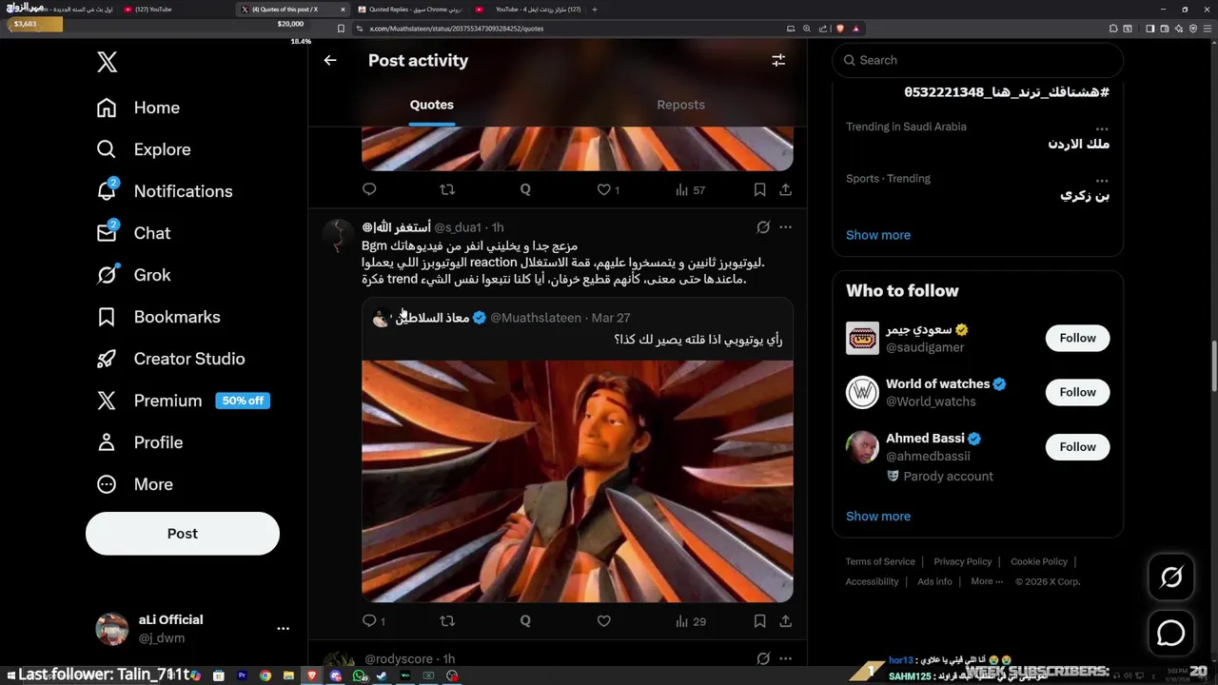Open Premiere Pro from the taskbar
This screenshot has height=685, width=1218.
tap(242, 675)
